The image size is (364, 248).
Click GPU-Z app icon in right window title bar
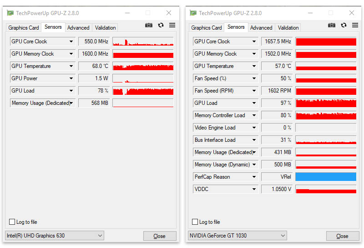pyautogui.click(x=193, y=13)
